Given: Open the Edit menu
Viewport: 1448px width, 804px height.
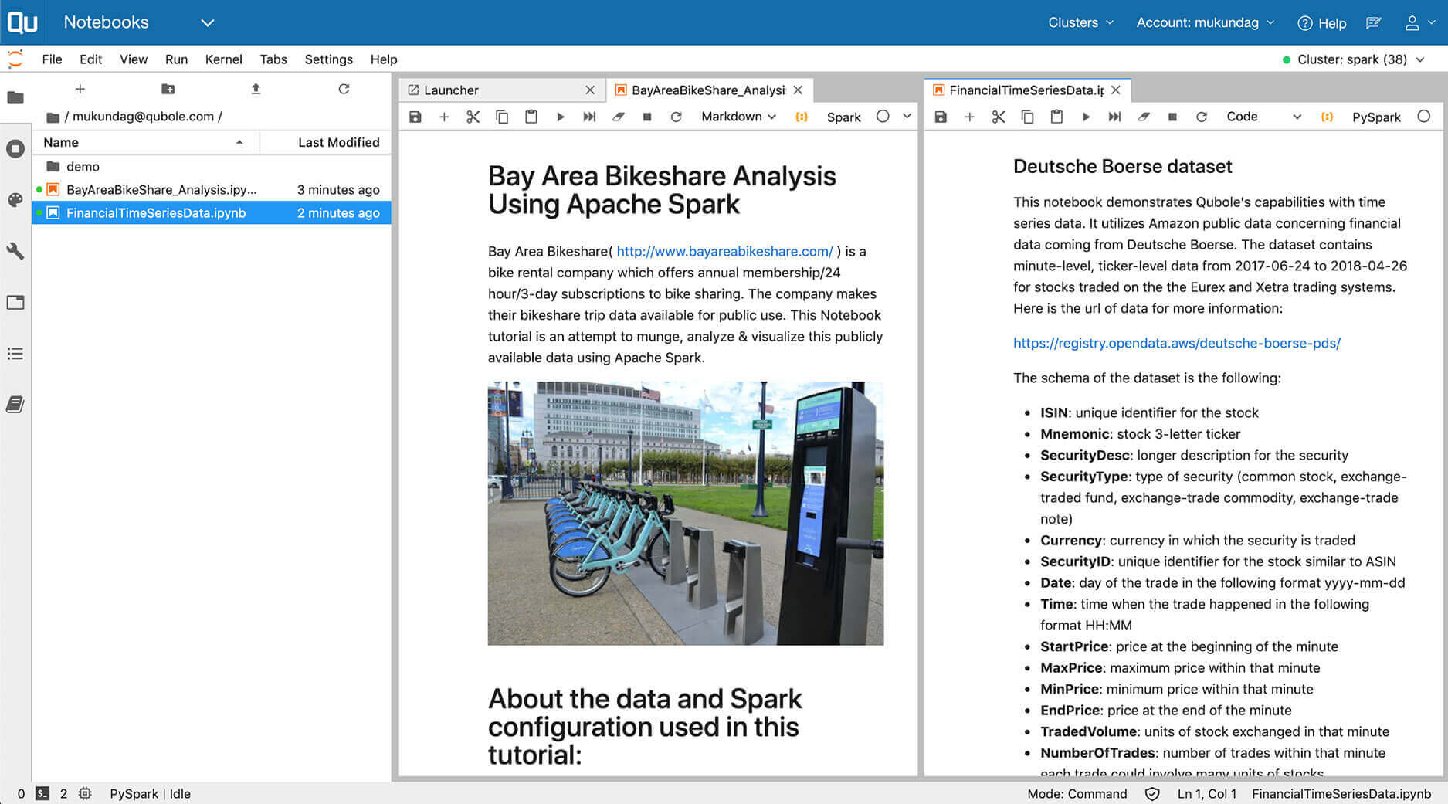Looking at the screenshot, I should click(x=90, y=59).
